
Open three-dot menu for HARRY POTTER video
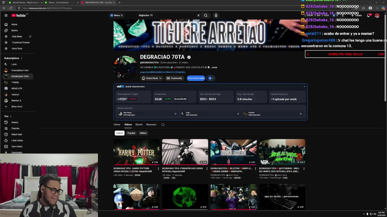pyautogui.click(x=158, y=169)
